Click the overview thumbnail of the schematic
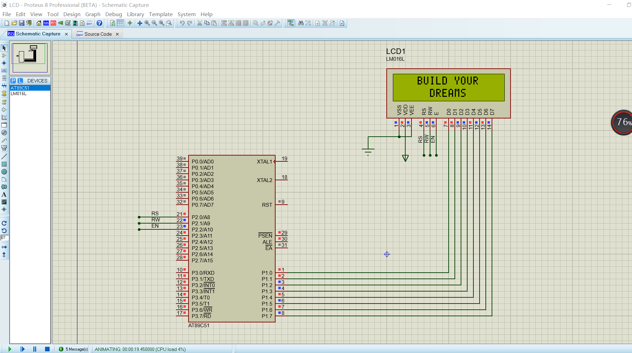The height and width of the screenshot is (353, 632). point(30,57)
